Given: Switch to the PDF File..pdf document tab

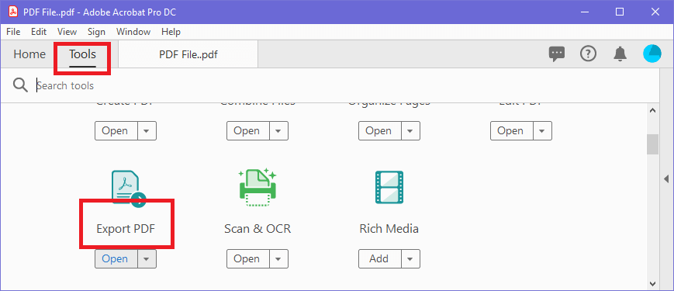Looking at the screenshot, I should pos(188,54).
